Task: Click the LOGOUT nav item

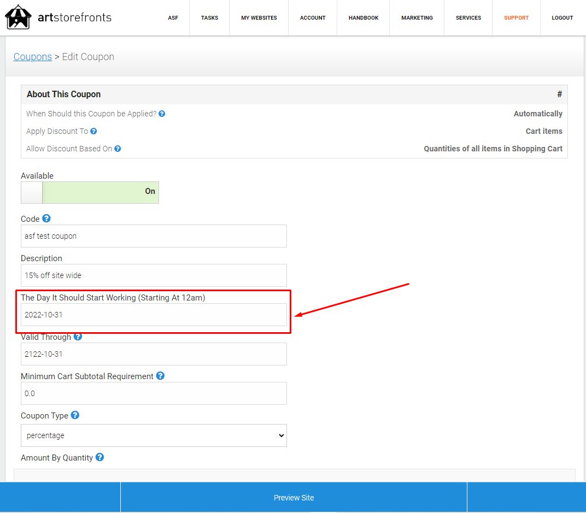Action: click(562, 17)
